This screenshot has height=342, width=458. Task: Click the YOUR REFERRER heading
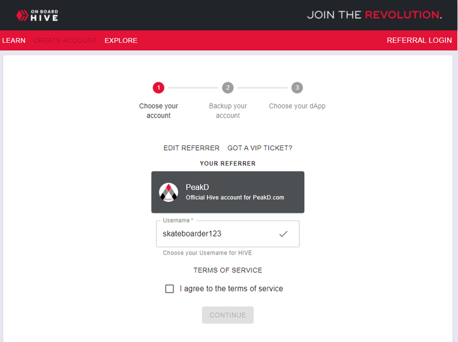pos(228,163)
